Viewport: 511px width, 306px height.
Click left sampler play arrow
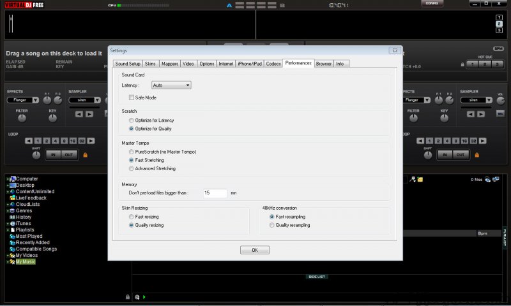pos(89,114)
